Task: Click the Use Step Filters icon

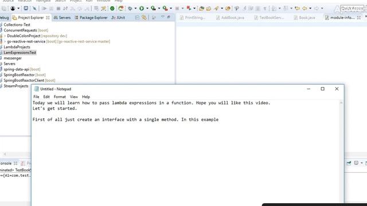Action: (x=104, y=9)
